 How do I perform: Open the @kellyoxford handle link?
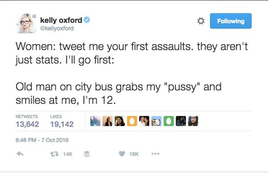tap(57, 28)
